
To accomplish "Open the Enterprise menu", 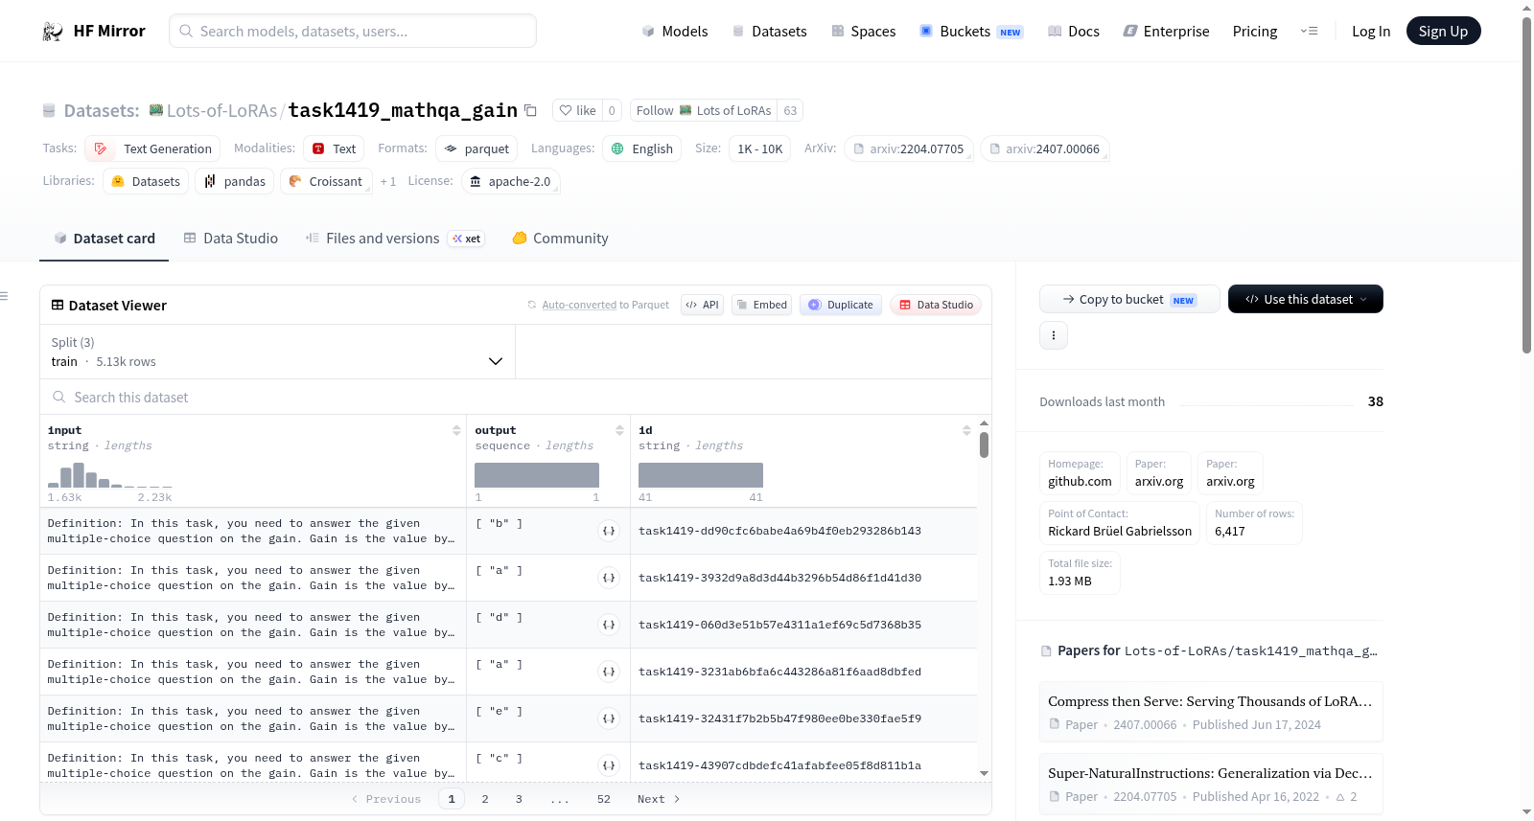I will point(1166,32).
